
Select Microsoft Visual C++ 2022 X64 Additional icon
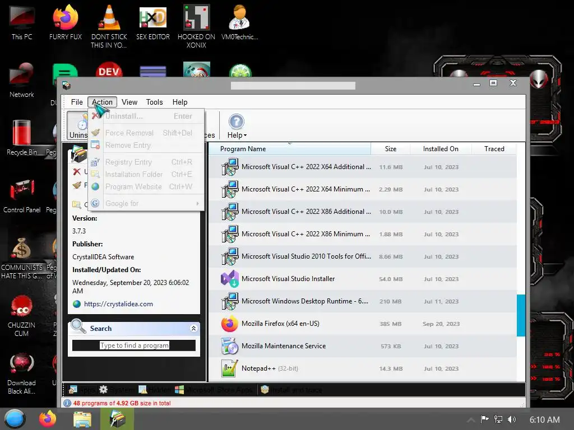coord(230,167)
